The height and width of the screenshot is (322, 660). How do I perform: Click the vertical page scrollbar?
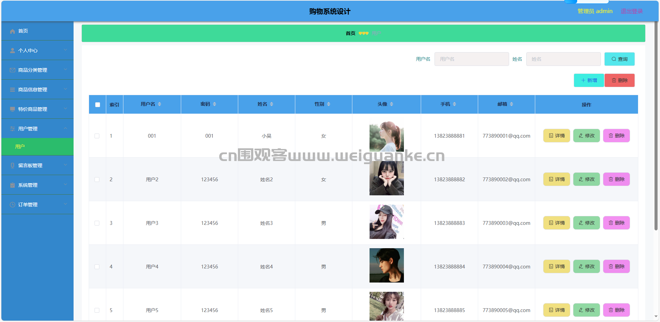click(656, 137)
